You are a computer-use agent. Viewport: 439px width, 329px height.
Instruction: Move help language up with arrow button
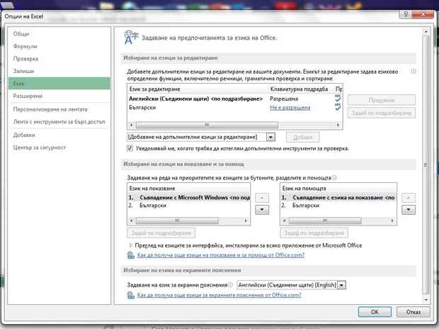(x=409, y=198)
